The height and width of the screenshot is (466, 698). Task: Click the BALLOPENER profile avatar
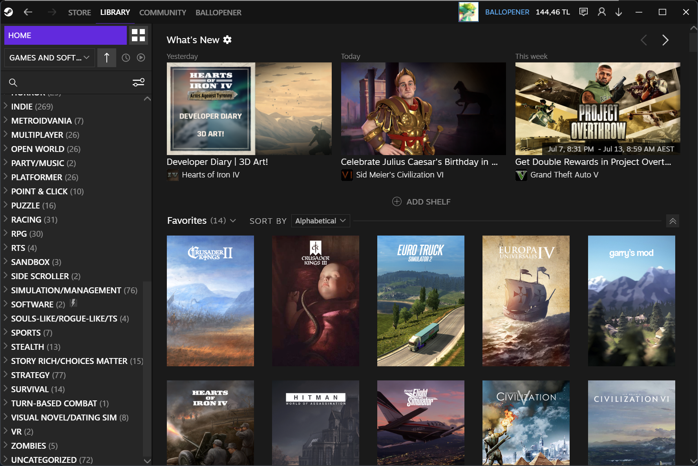468,12
